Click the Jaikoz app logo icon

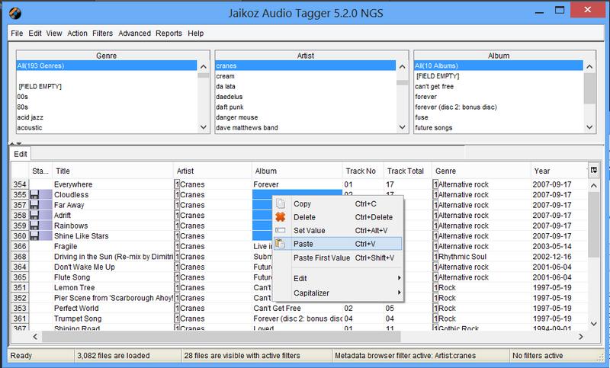click(x=15, y=13)
